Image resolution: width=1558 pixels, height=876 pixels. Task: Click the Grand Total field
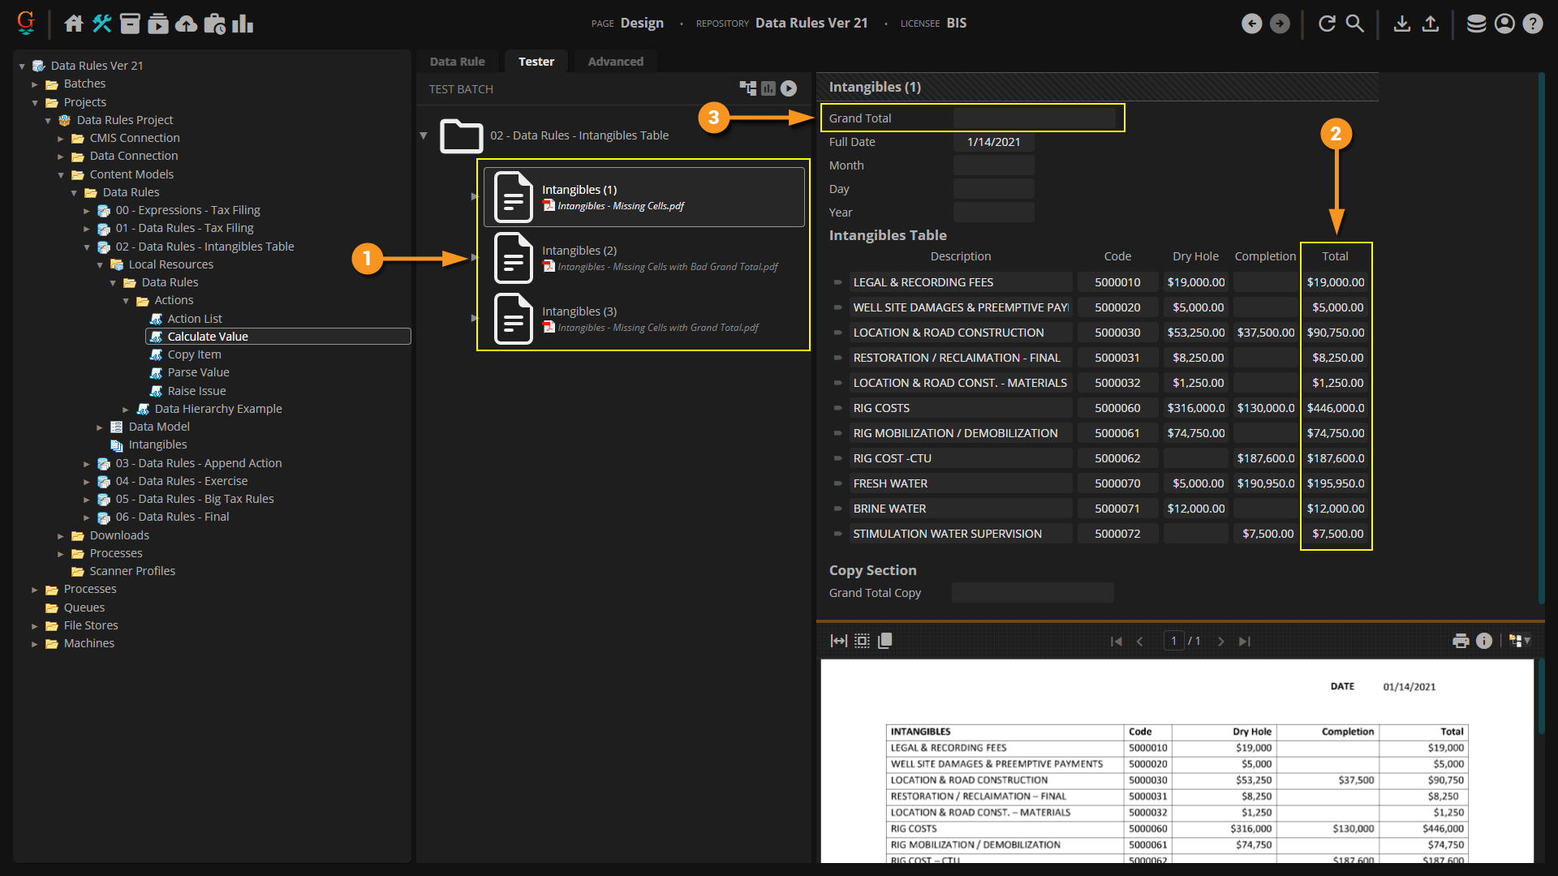pyautogui.click(x=1034, y=118)
